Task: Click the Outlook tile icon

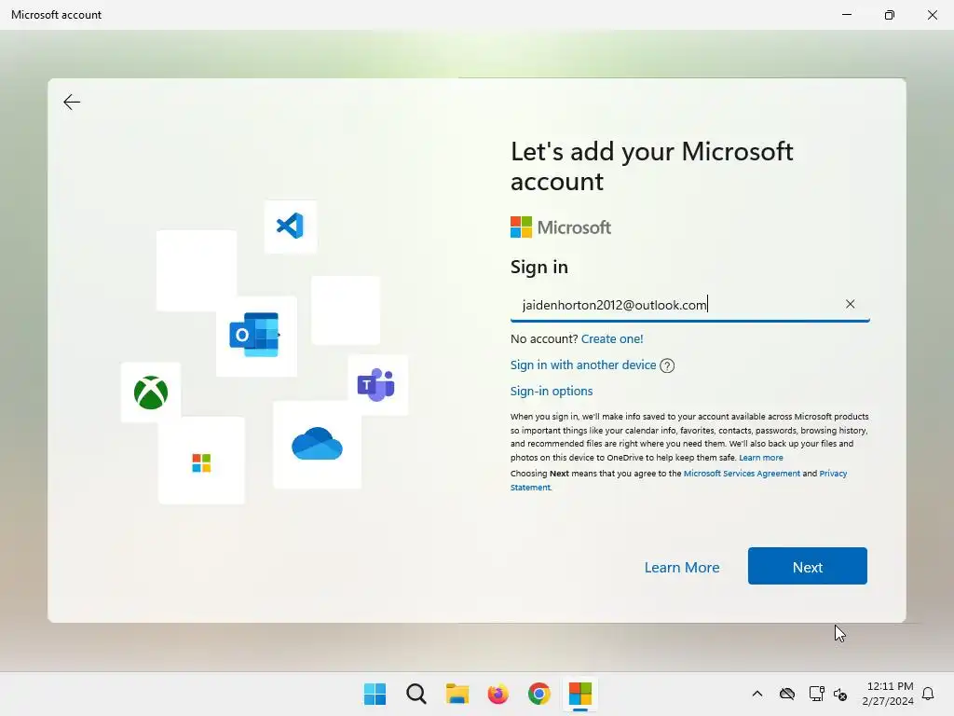Action: click(x=255, y=335)
